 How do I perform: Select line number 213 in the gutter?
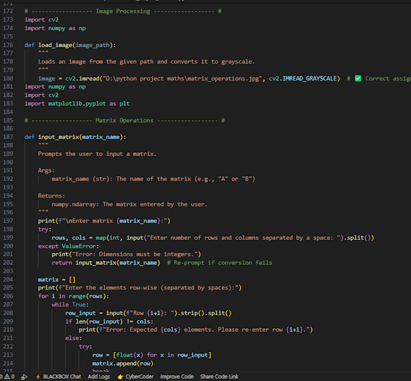pyautogui.click(x=8, y=355)
